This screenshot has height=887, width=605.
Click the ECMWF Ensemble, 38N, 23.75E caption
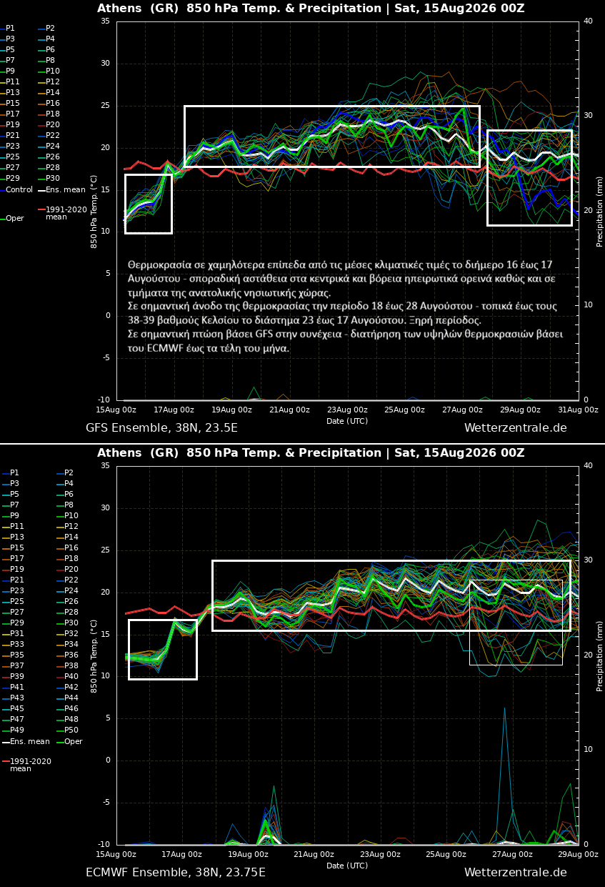click(176, 872)
